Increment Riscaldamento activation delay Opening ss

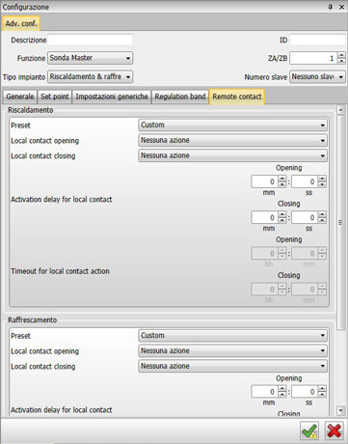coord(322,179)
